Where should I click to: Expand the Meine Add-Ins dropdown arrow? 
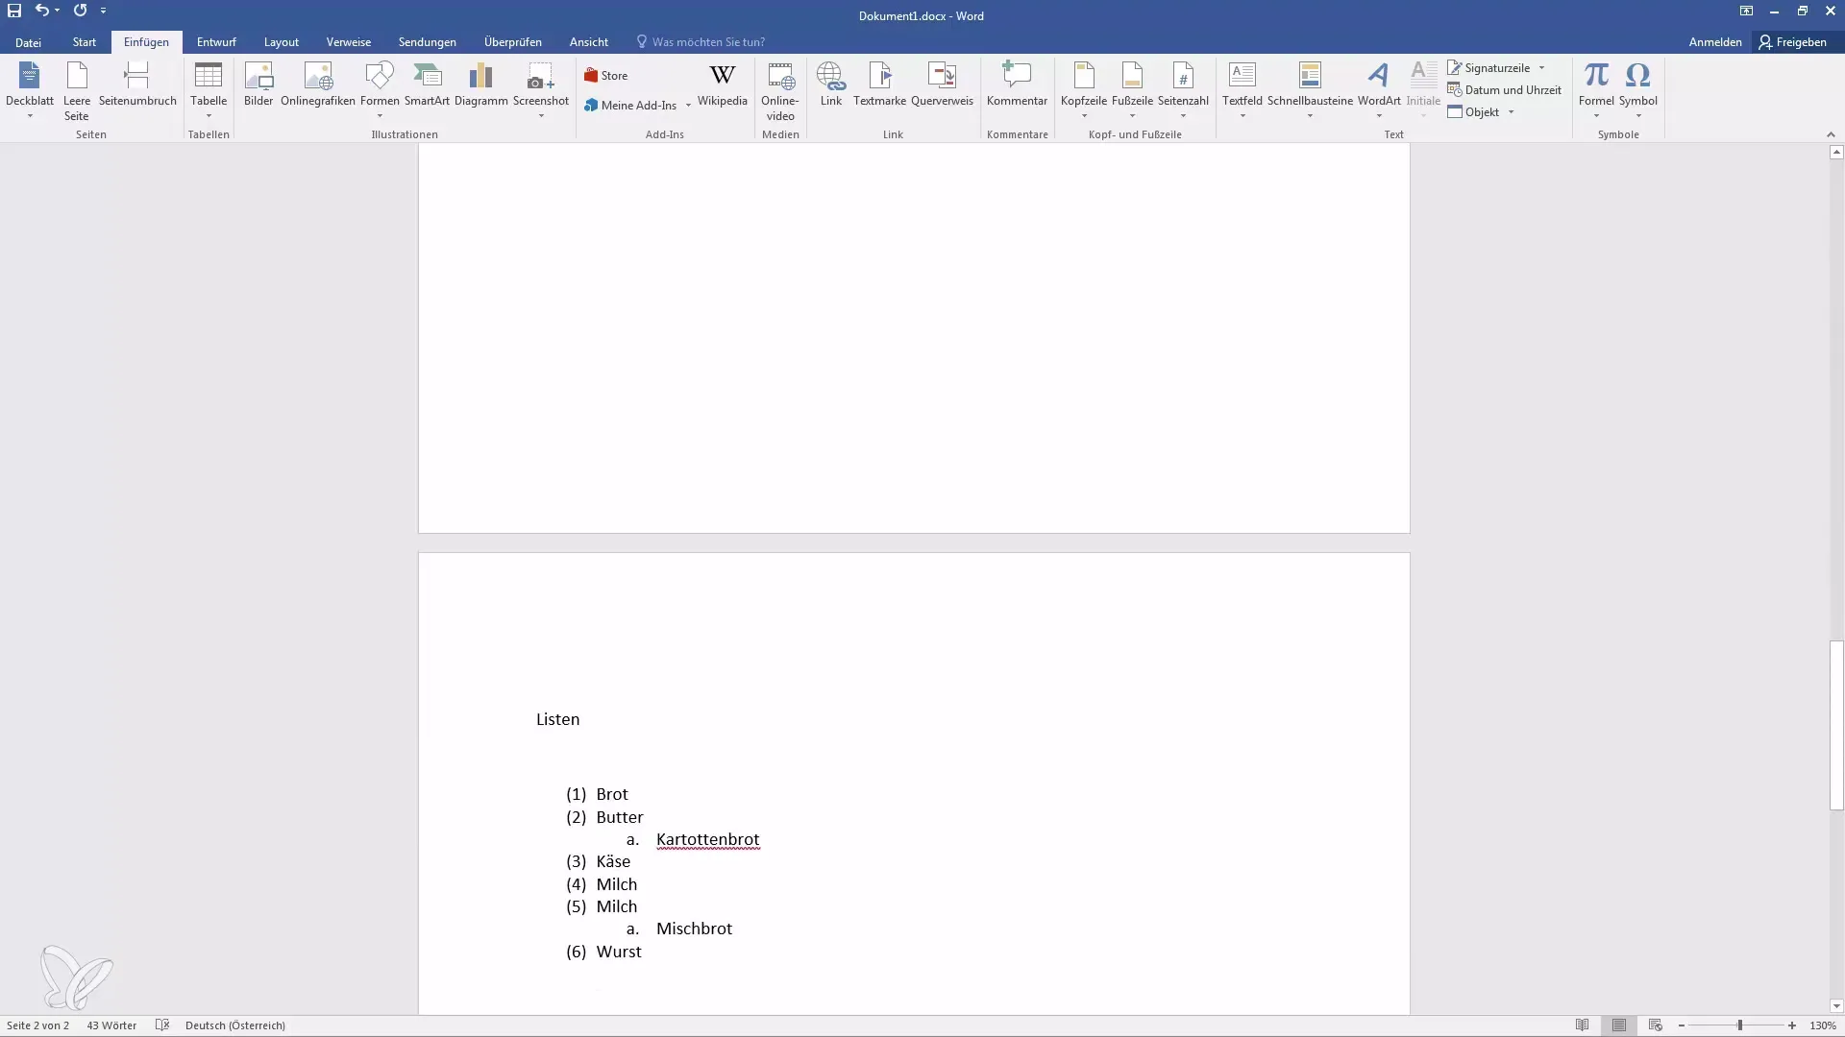(x=688, y=106)
